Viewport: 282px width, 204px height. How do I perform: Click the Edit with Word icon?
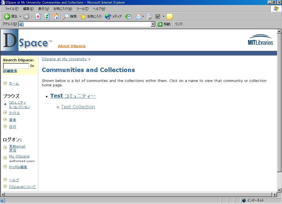point(158,16)
